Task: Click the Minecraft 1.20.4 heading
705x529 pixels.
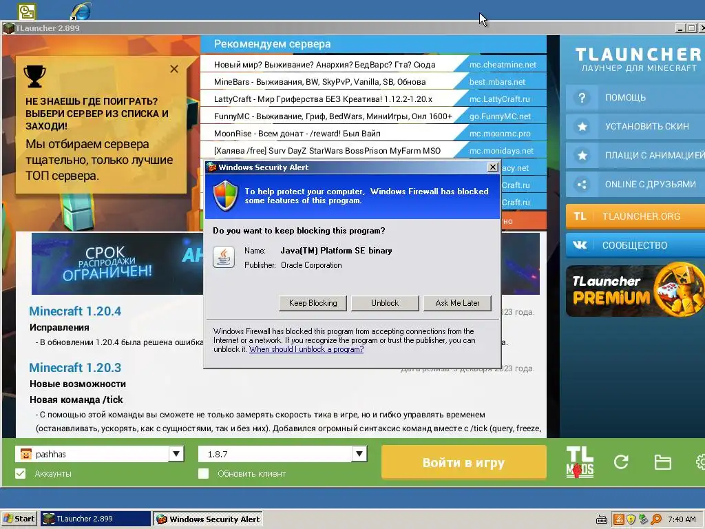Action: (x=75, y=311)
